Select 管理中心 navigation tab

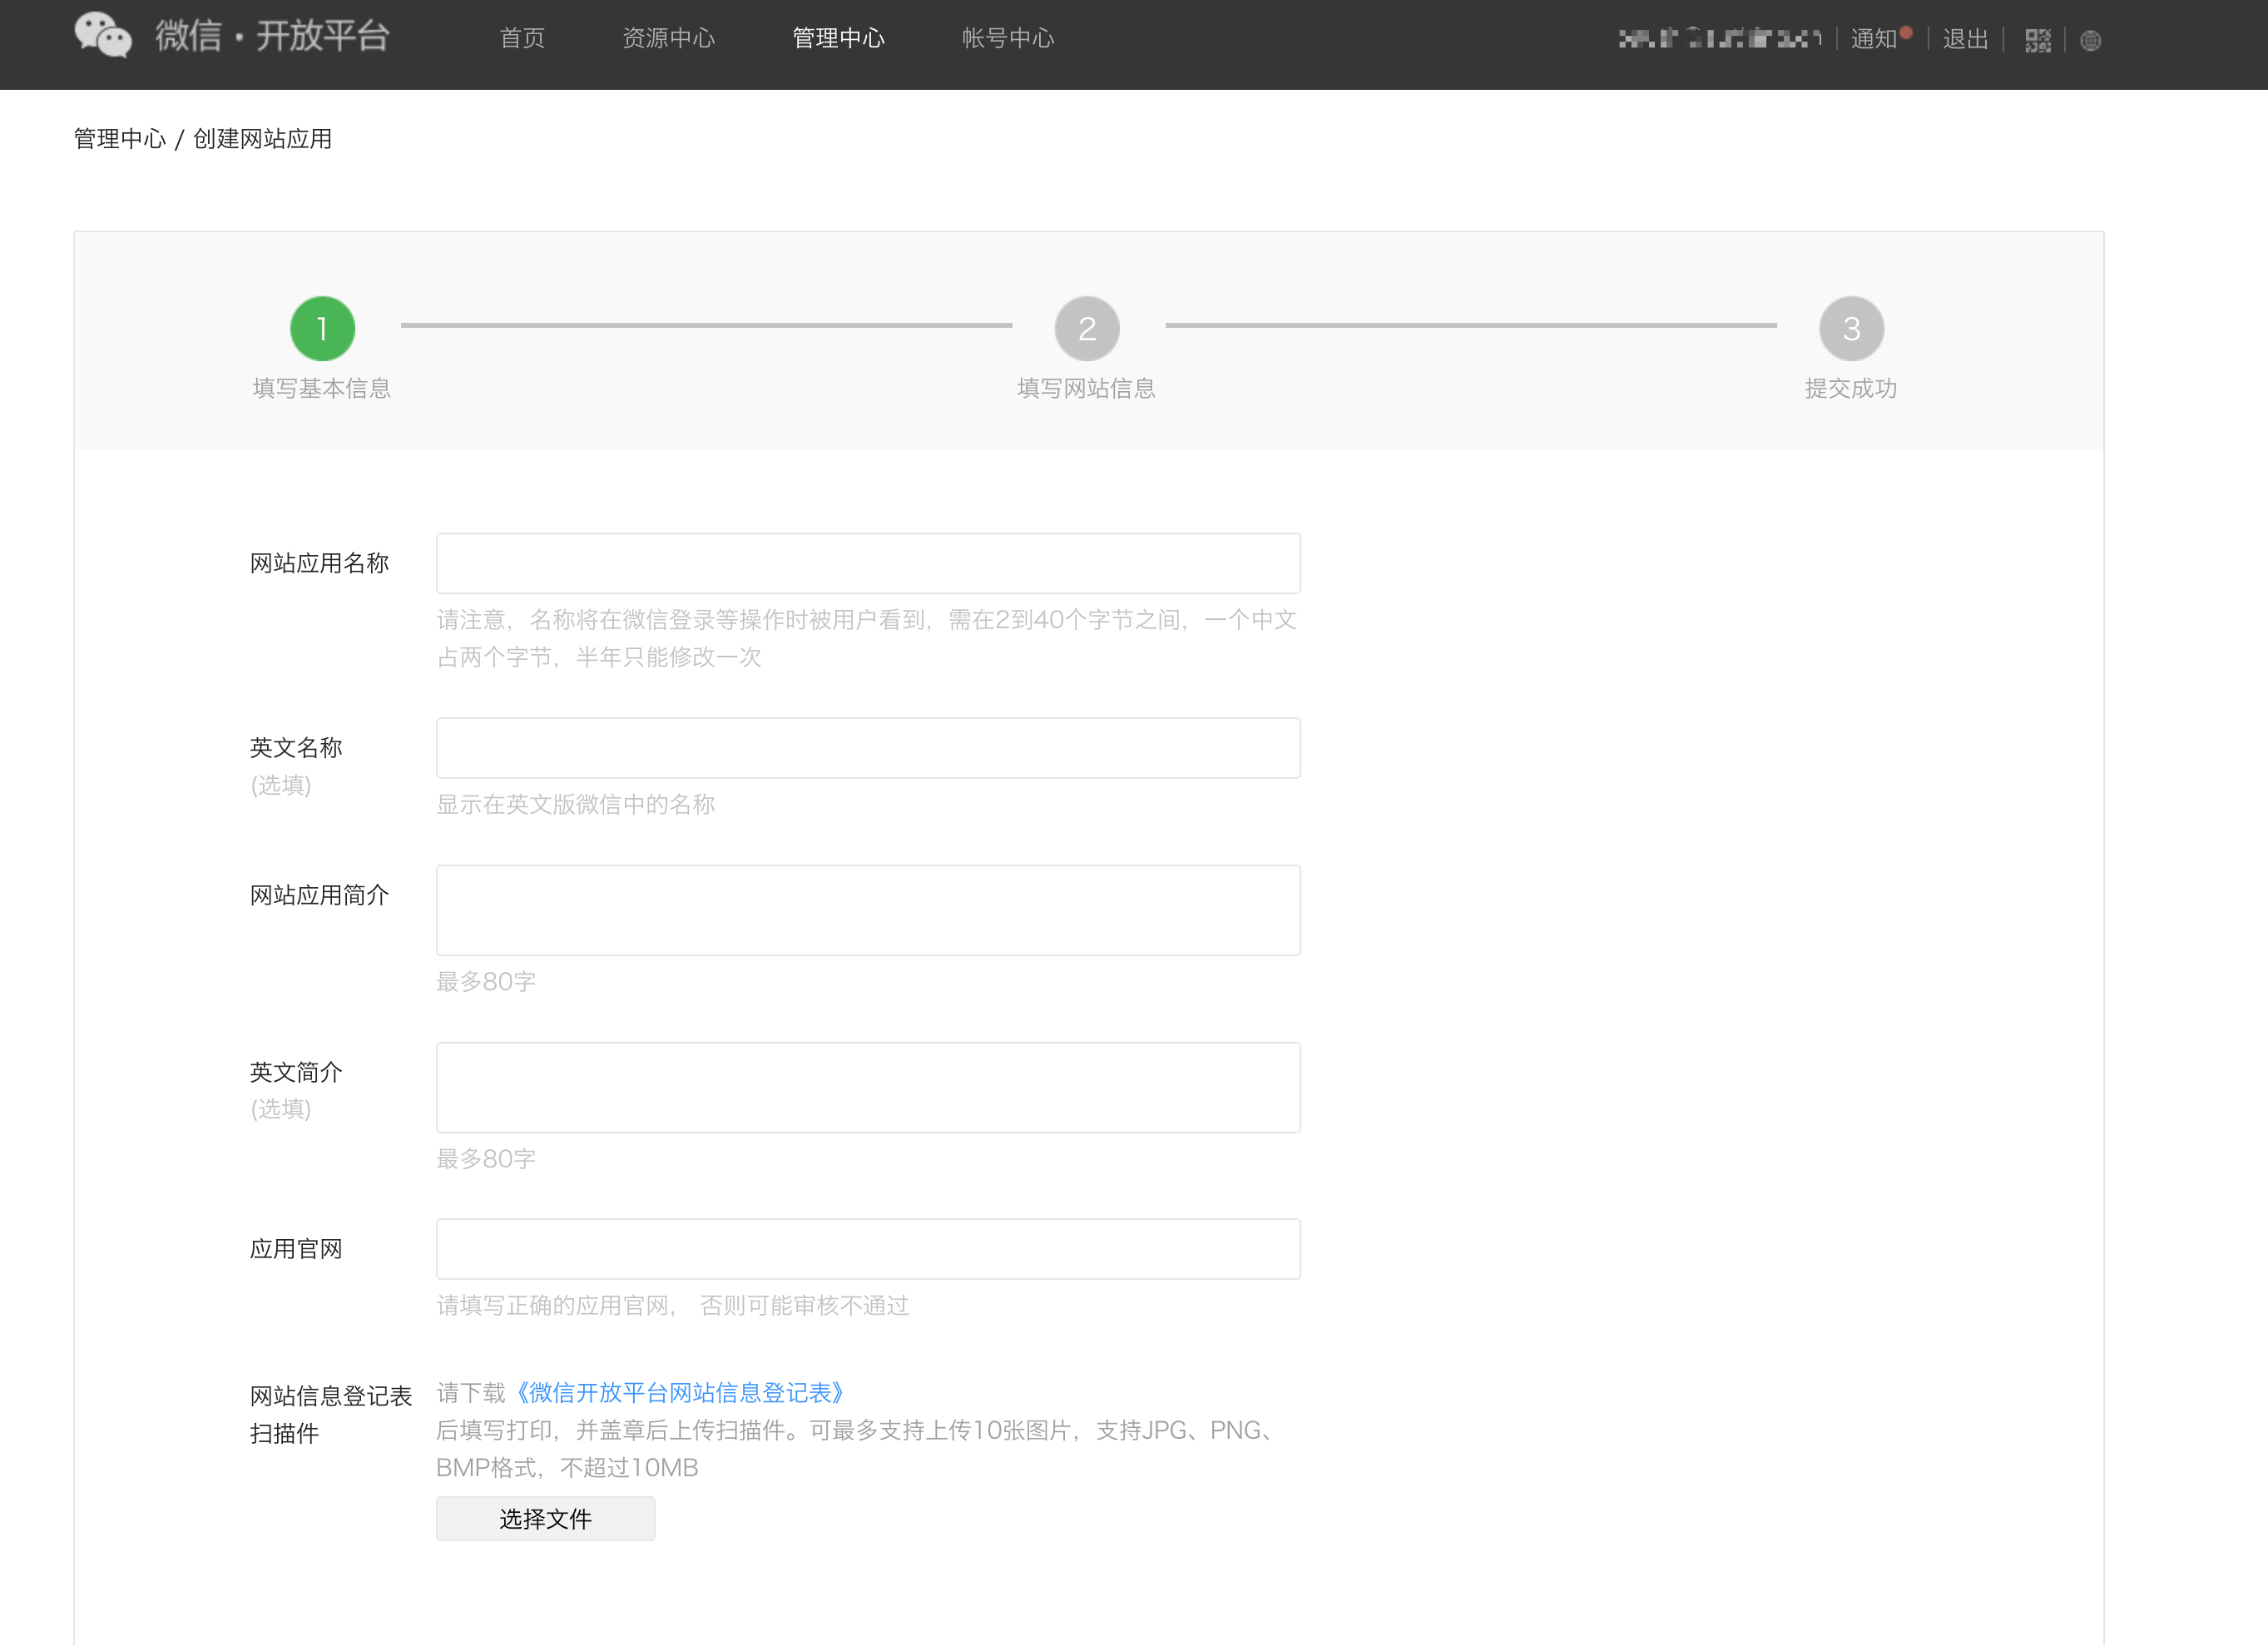coord(838,38)
